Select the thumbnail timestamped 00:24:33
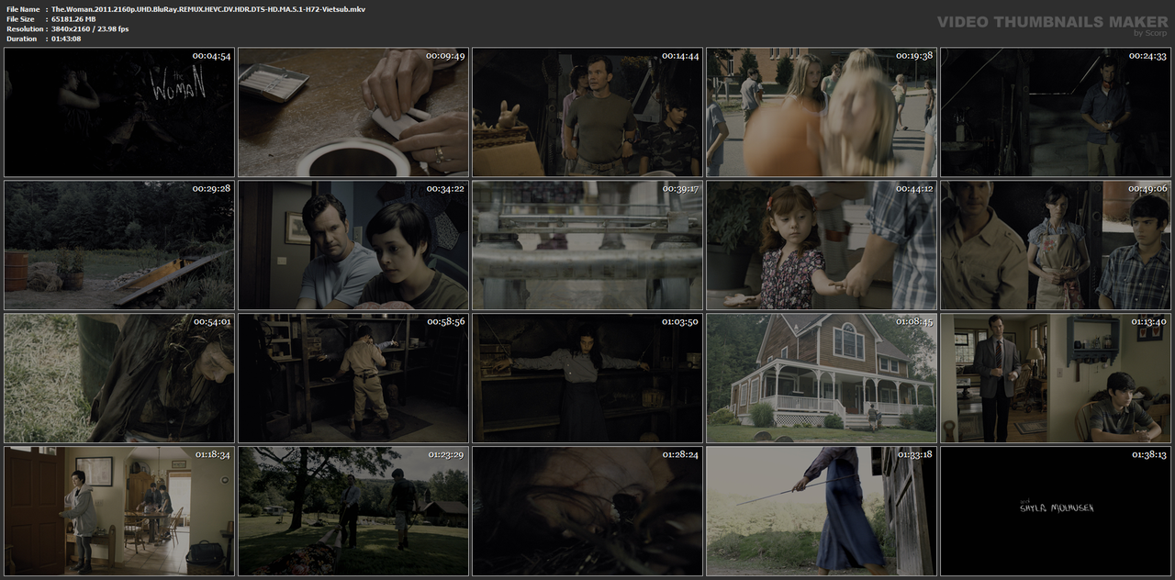Screen dimensions: 1175x580 [1056, 112]
